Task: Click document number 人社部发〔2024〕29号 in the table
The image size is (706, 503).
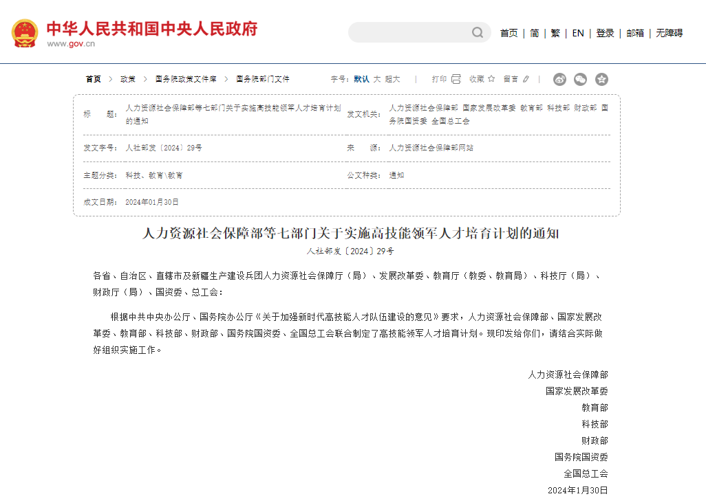Action: click(164, 148)
